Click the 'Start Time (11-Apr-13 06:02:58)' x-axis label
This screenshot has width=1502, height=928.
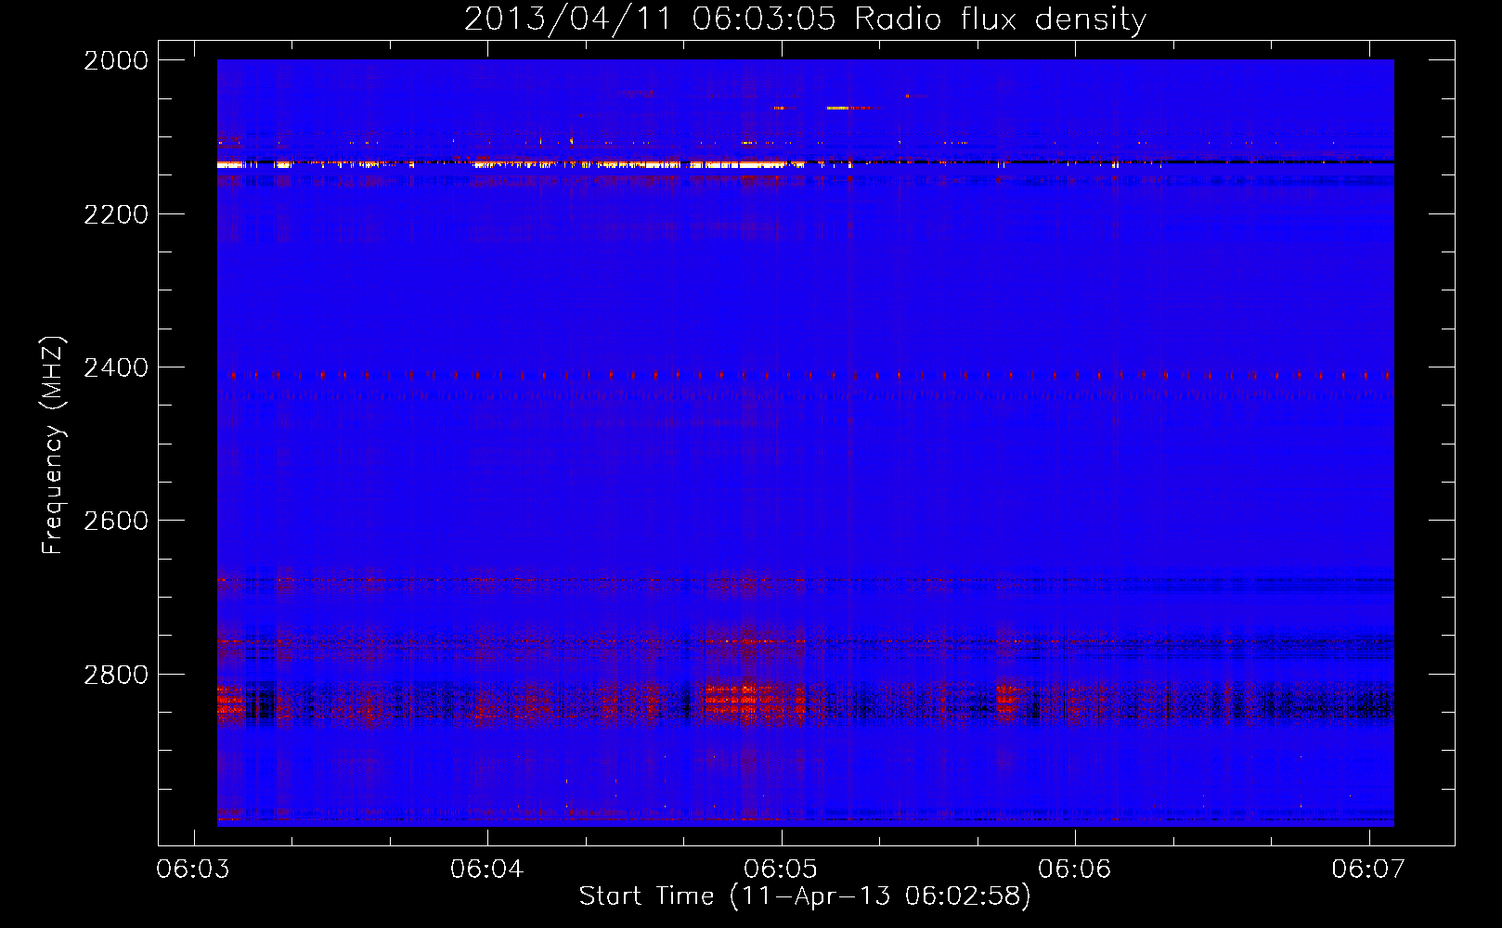click(x=805, y=896)
